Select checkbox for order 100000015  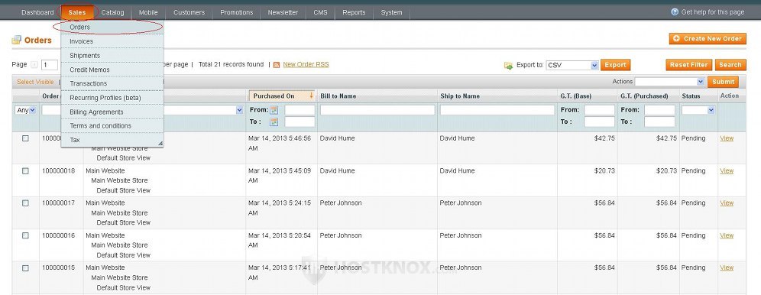click(25, 267)
